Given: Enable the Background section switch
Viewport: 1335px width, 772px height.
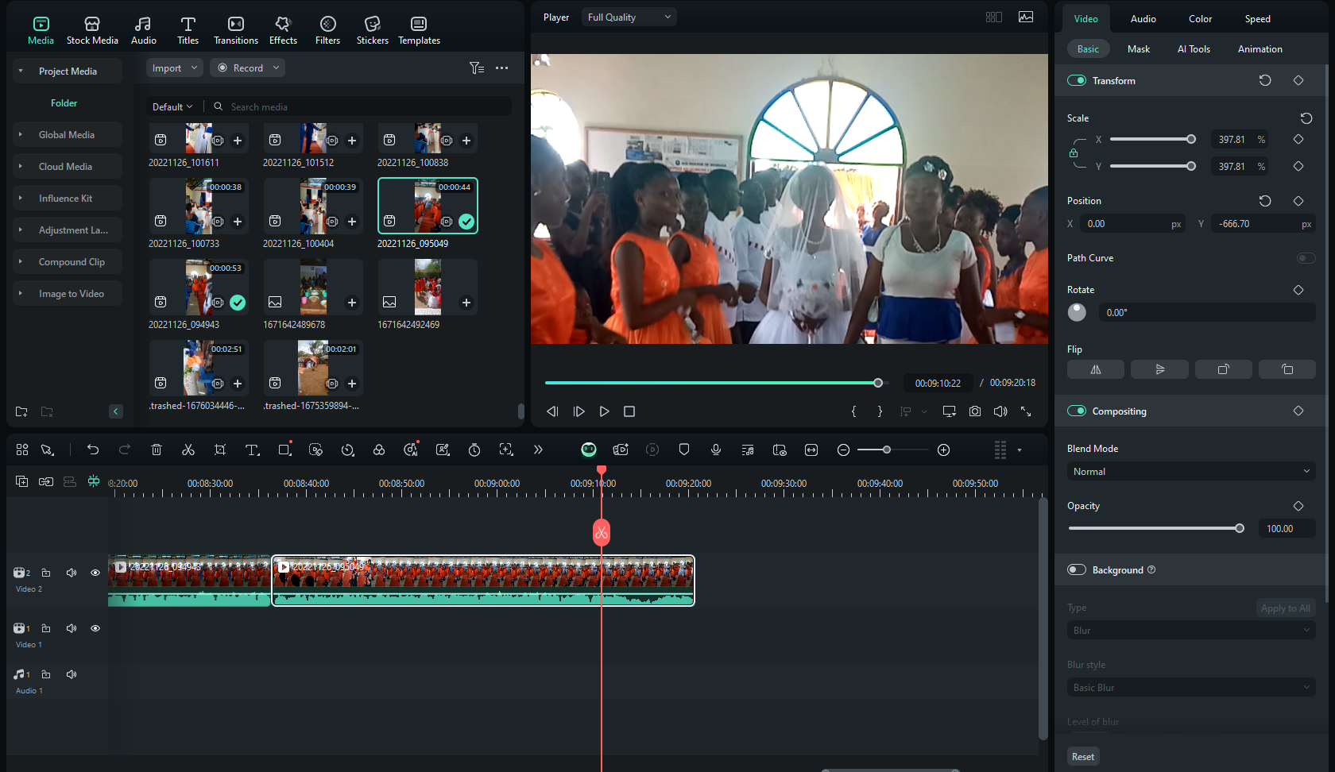Looking at the screenshot, I should 1077,569.
